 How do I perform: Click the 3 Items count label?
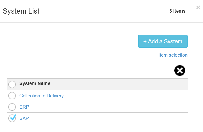[x=177, y=11]
